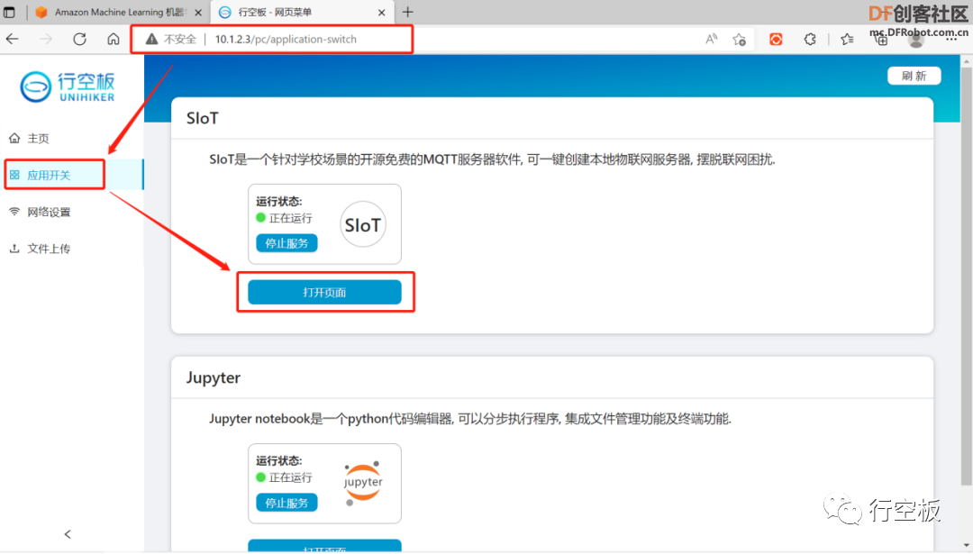Select 应用开关 in the sidebar

(71, 175)
